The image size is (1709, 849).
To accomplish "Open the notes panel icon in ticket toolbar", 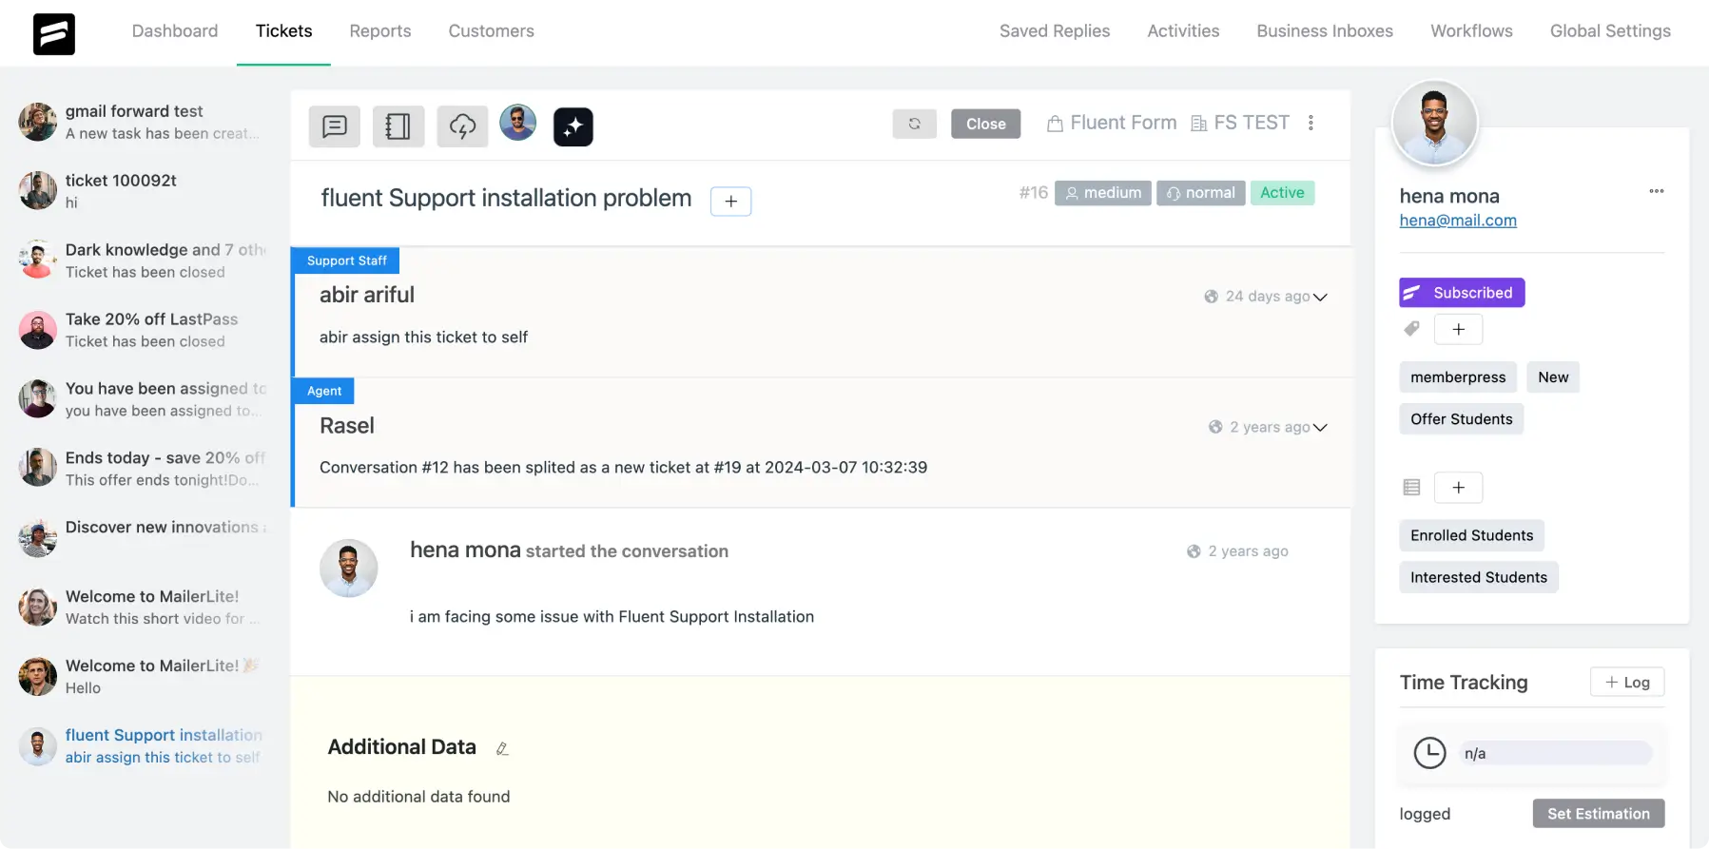I will (x=398, y=126).
